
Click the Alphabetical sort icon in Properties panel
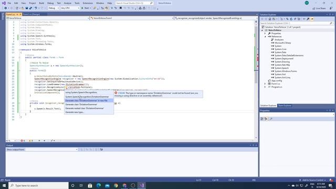click(266, 119)
